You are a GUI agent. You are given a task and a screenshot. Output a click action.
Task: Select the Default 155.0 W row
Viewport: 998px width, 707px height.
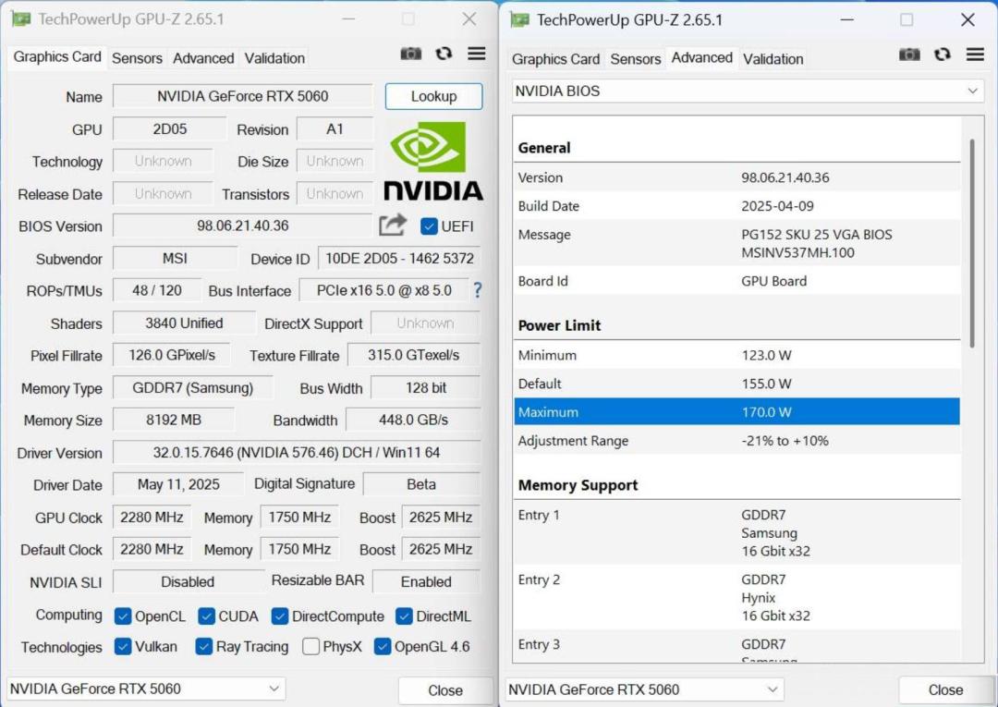click(736, 384)
